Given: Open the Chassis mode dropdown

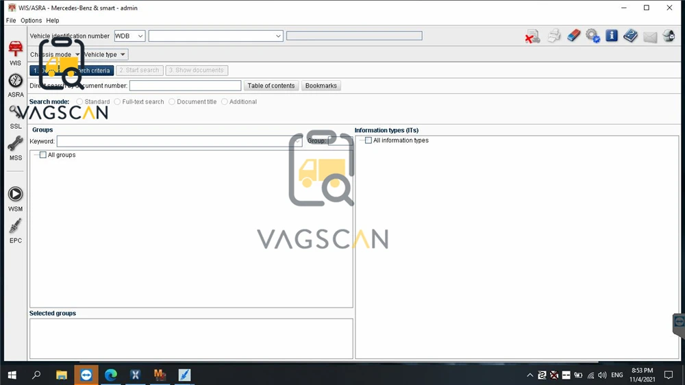Looking at the screenshot, I should [x=55, y=55].
